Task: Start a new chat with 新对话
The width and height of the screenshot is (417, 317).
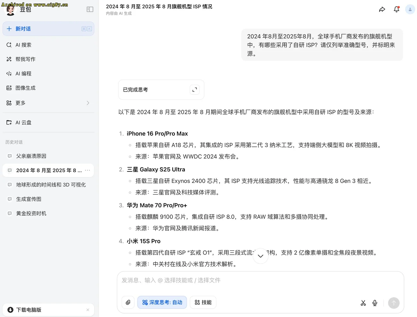Action: [48, 29]
